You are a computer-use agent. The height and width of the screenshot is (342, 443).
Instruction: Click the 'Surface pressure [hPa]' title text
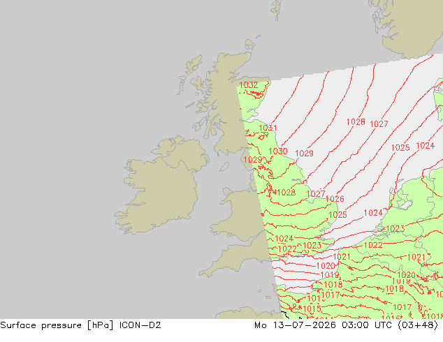click(x=57, y=325)
